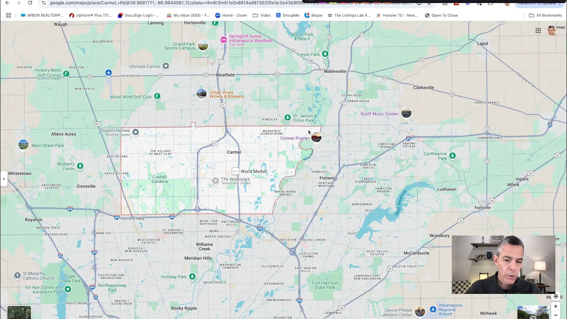Open GroupMe bookmark
The height and width of the screenshot is (319, 567).
pos(288,15)
